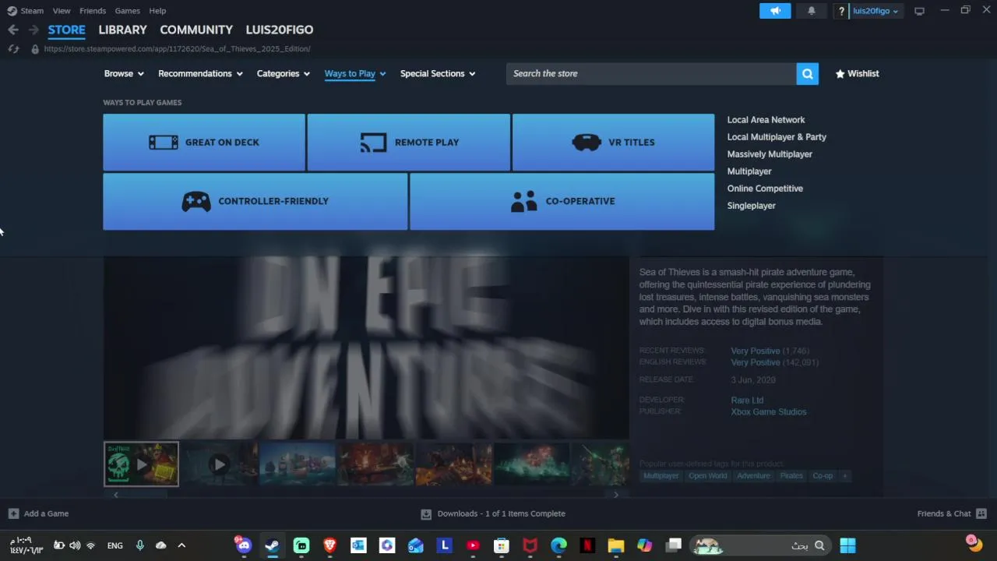Open the Rare Ltd developer link
This screenshot has width=997, height=561.
click(x=747, y=400)
